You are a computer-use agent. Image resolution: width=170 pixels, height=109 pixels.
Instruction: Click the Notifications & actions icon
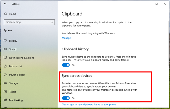click(5, 58)
